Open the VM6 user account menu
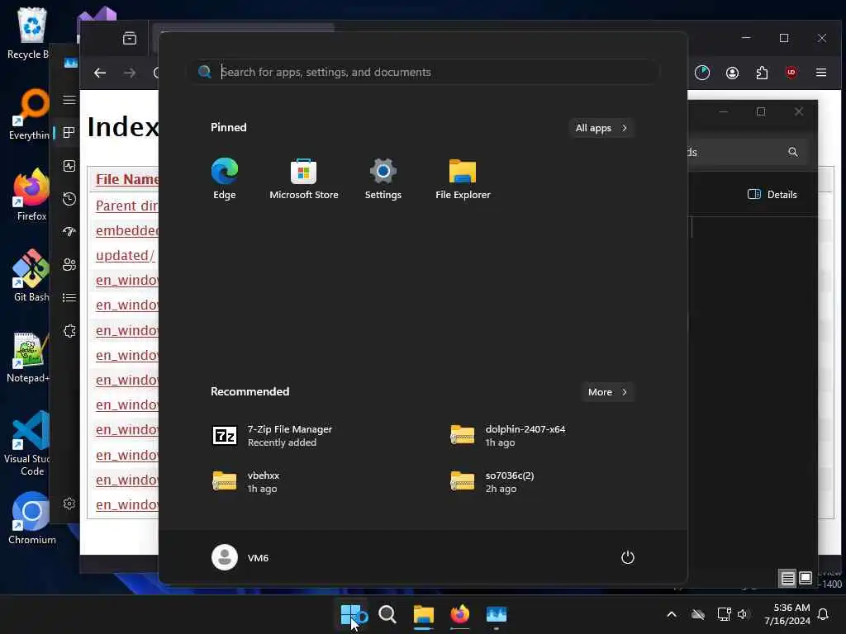846x634 pixels. point(240,557)
